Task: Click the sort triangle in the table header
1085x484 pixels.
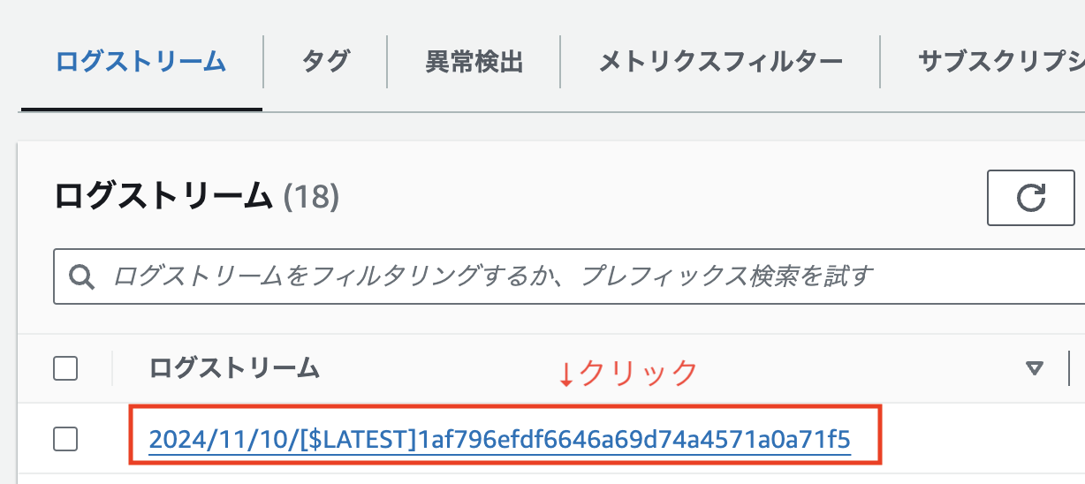Action: click(x=1035, y=368)
